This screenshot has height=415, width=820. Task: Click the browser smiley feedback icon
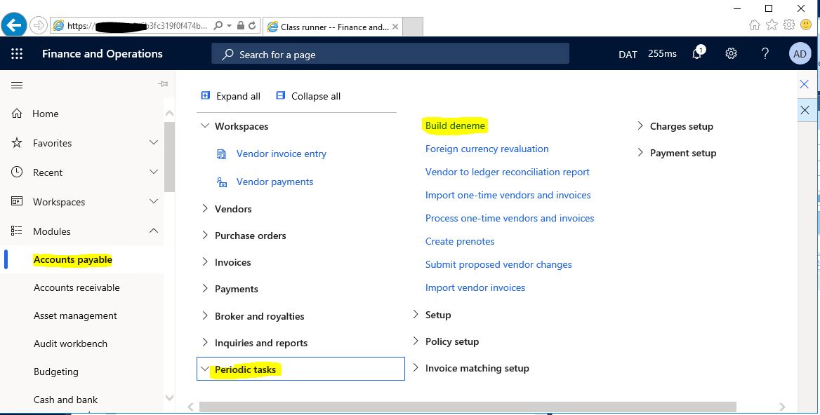coord(806,25)
